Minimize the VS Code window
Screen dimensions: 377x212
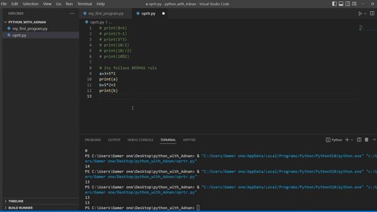pos(363,4)
